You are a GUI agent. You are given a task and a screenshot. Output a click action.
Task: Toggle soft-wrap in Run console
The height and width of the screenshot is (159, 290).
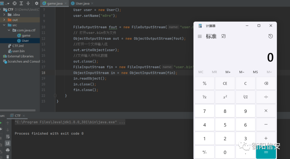8,137
